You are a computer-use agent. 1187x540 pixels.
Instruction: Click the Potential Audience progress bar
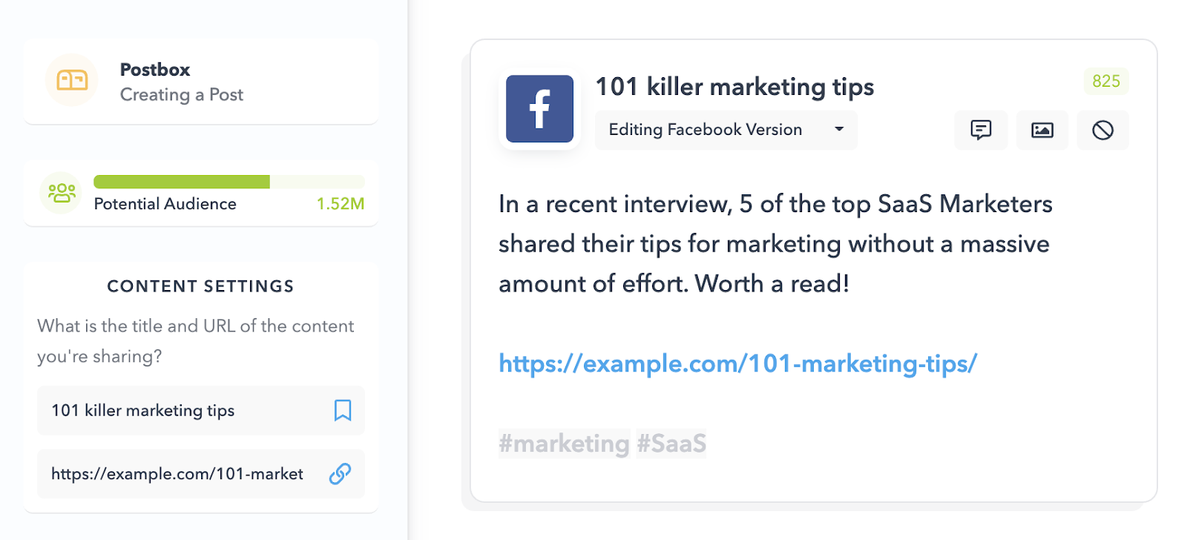[228, 182]
